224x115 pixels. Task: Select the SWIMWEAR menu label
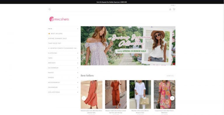53,87
